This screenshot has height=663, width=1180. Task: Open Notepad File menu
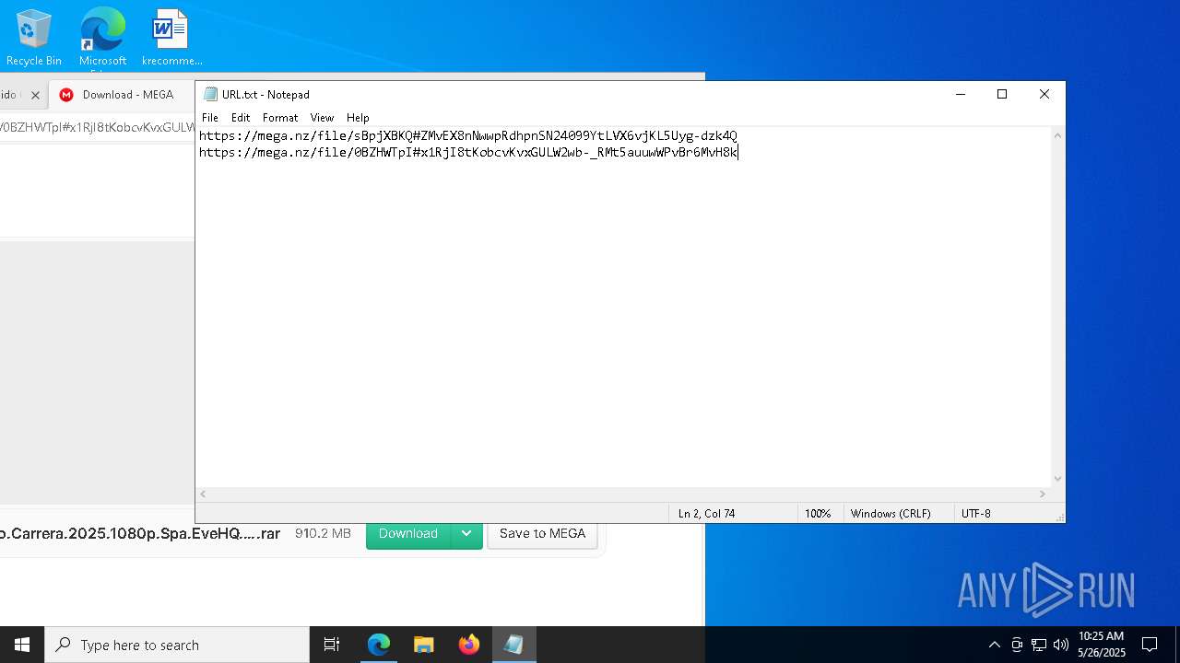210,118
